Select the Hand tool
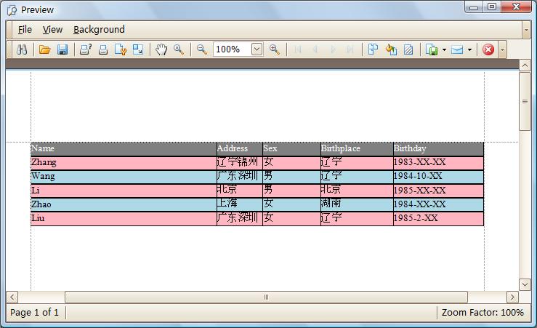Screen dimensions: 537x328 pyautogui.click(x=161, y=49)
